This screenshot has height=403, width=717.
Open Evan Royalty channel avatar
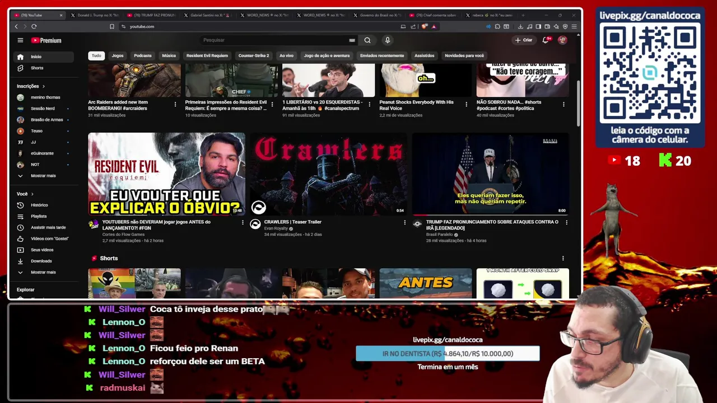tap(255, 224)
